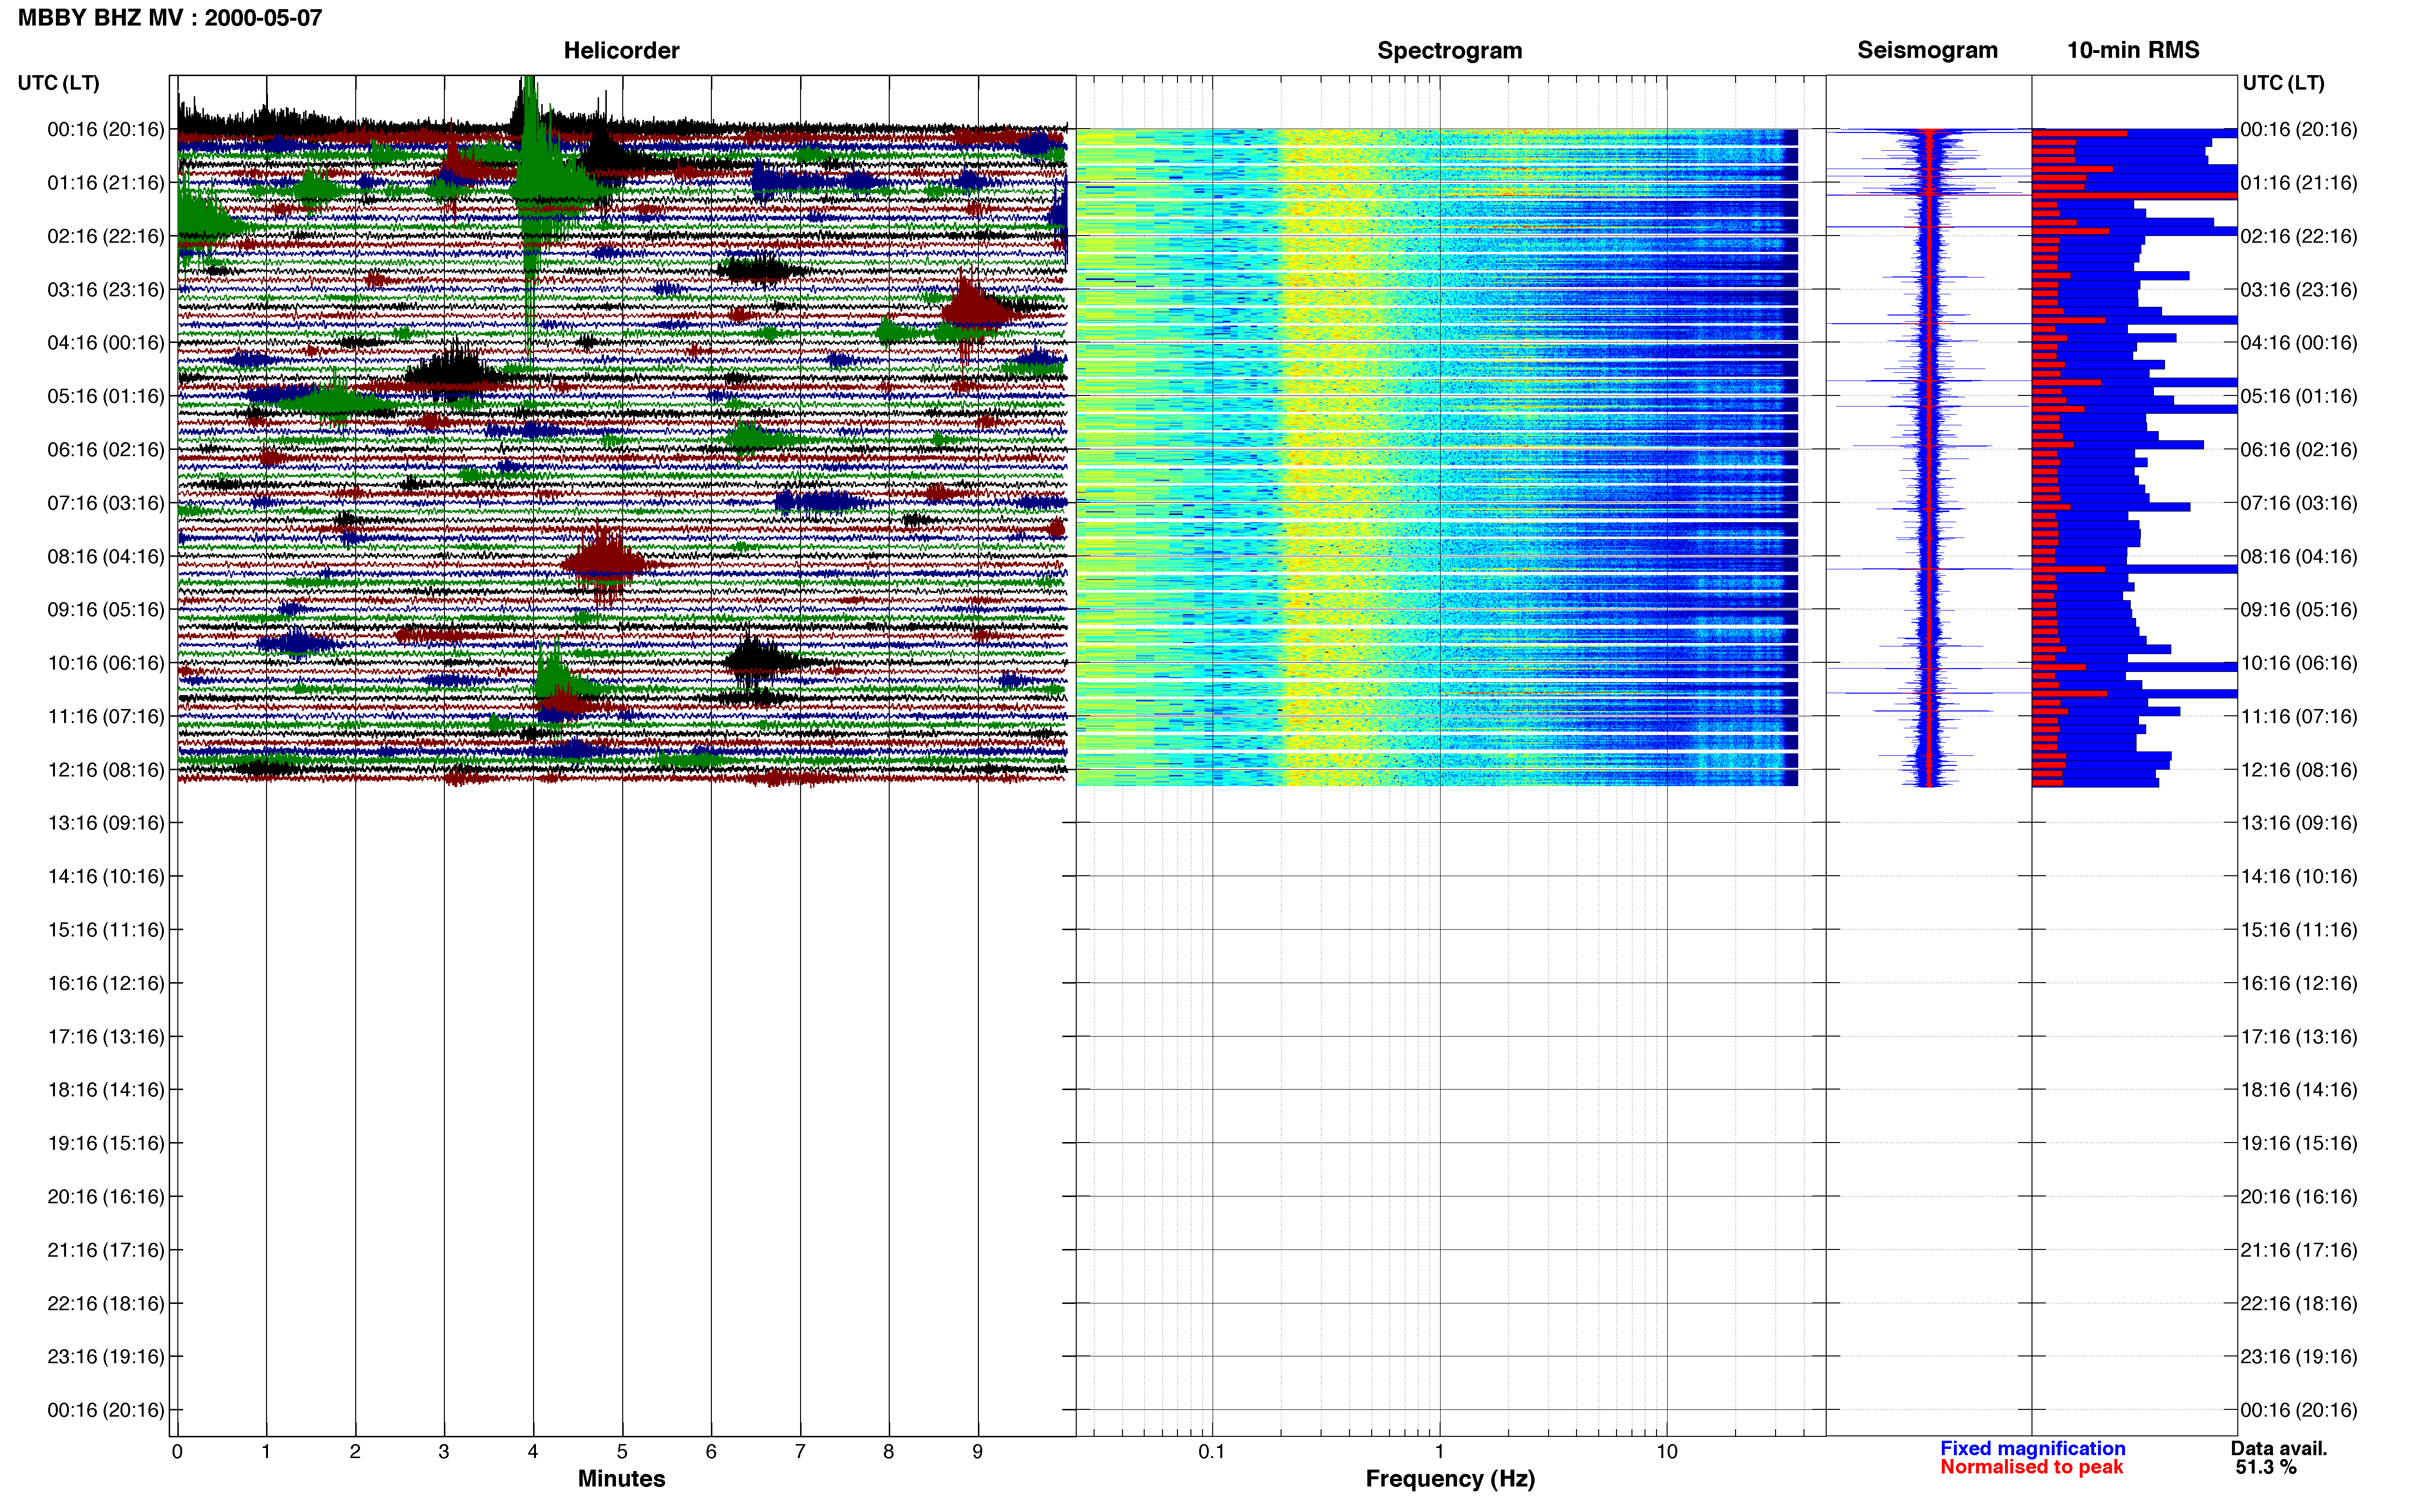This screenshot has width=2419, height=1512.
Task: Click the 'Frequency (Hz)' x-axis label
Action: (1450, 1479)
